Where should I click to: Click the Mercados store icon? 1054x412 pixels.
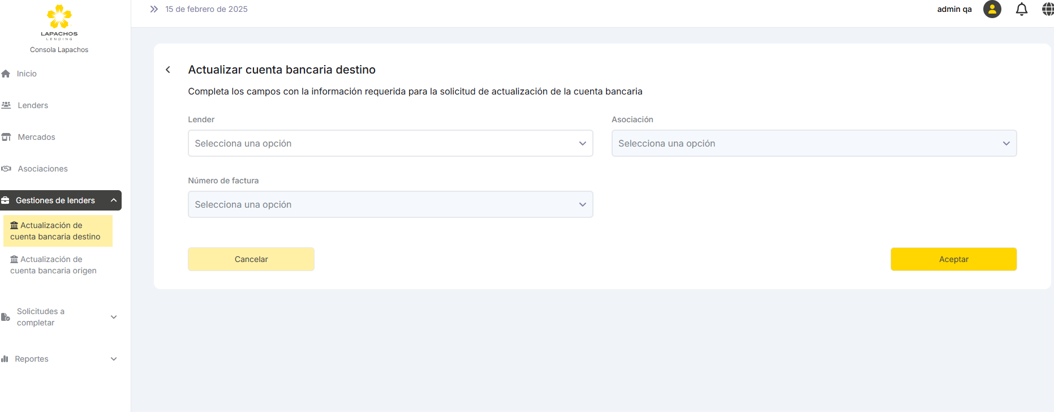(6, 137)
